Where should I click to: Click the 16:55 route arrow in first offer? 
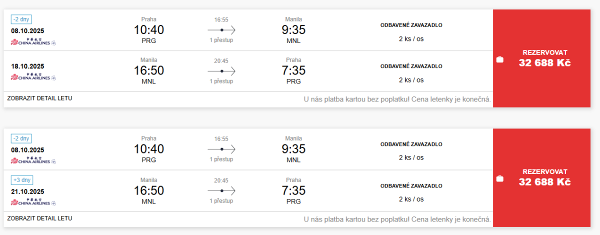[x=221, y=30]
